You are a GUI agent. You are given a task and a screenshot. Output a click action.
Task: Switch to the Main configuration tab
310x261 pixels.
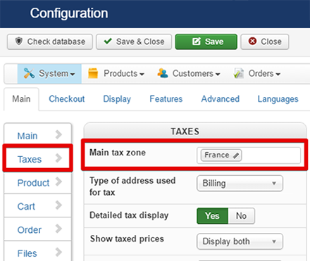(x=21, y=99)
